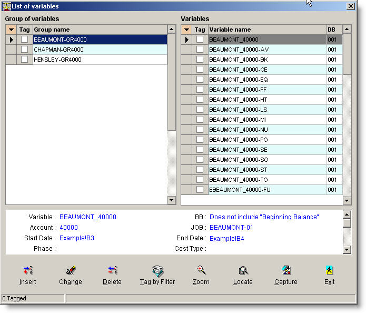Tag the BEAUMONT_40000 variable checkbox
The width and height of the screenshot is (366, 313).
click(200, 39)
